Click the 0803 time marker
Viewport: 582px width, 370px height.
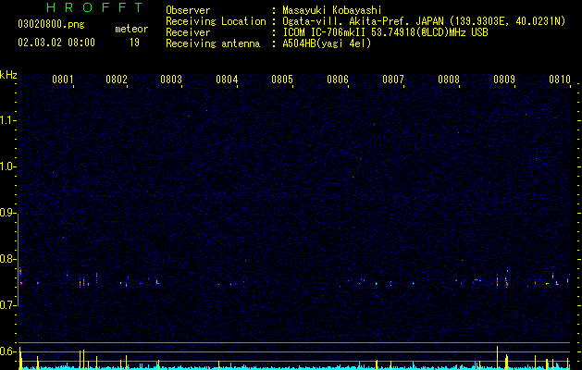171,80
